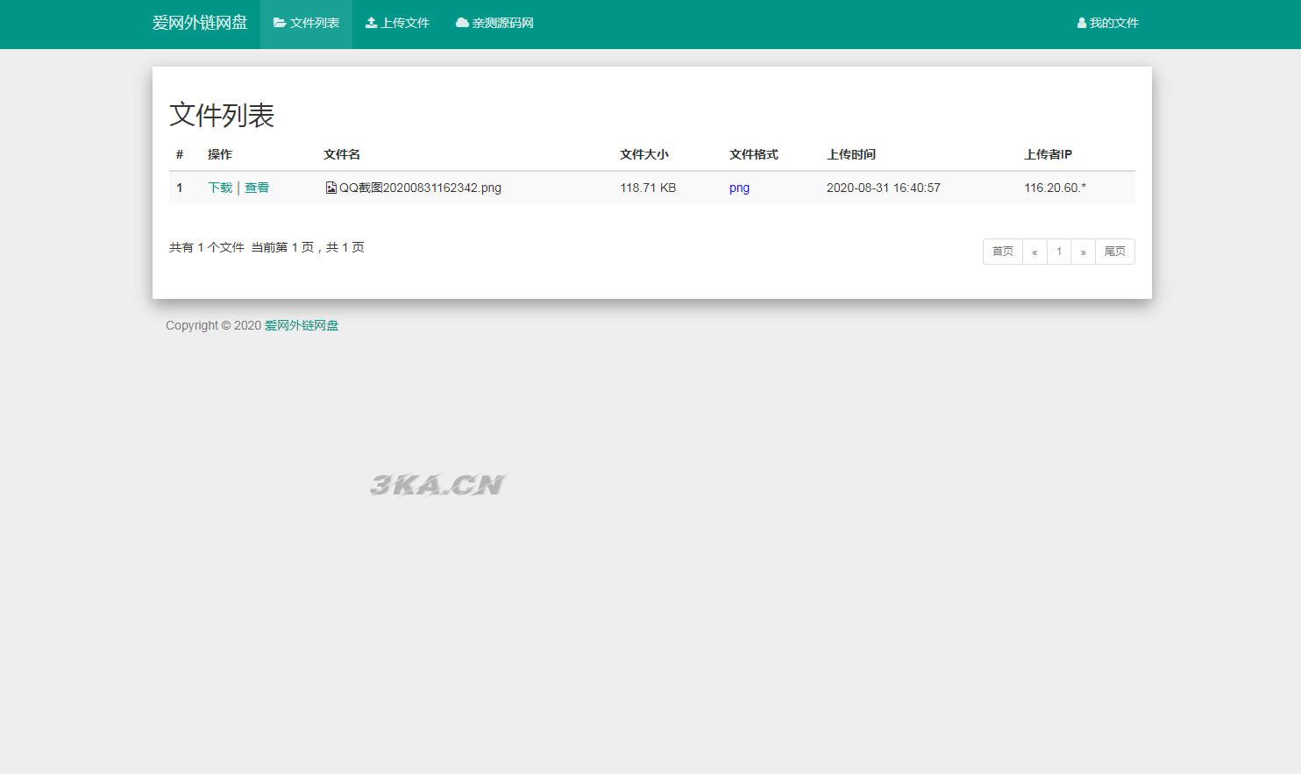Select file name QQ截图20200831162342.png

420,188
